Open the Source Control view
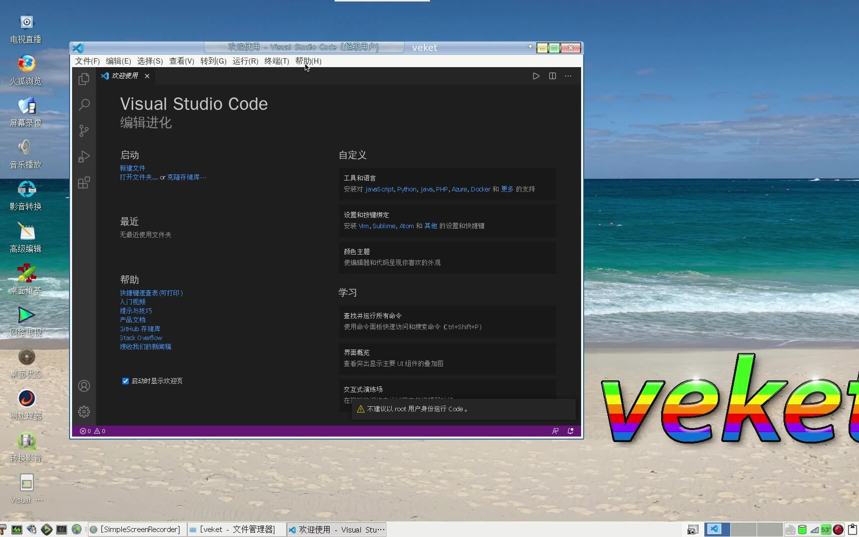Screen dimensions: 859x537 click(x=84, y=130)
